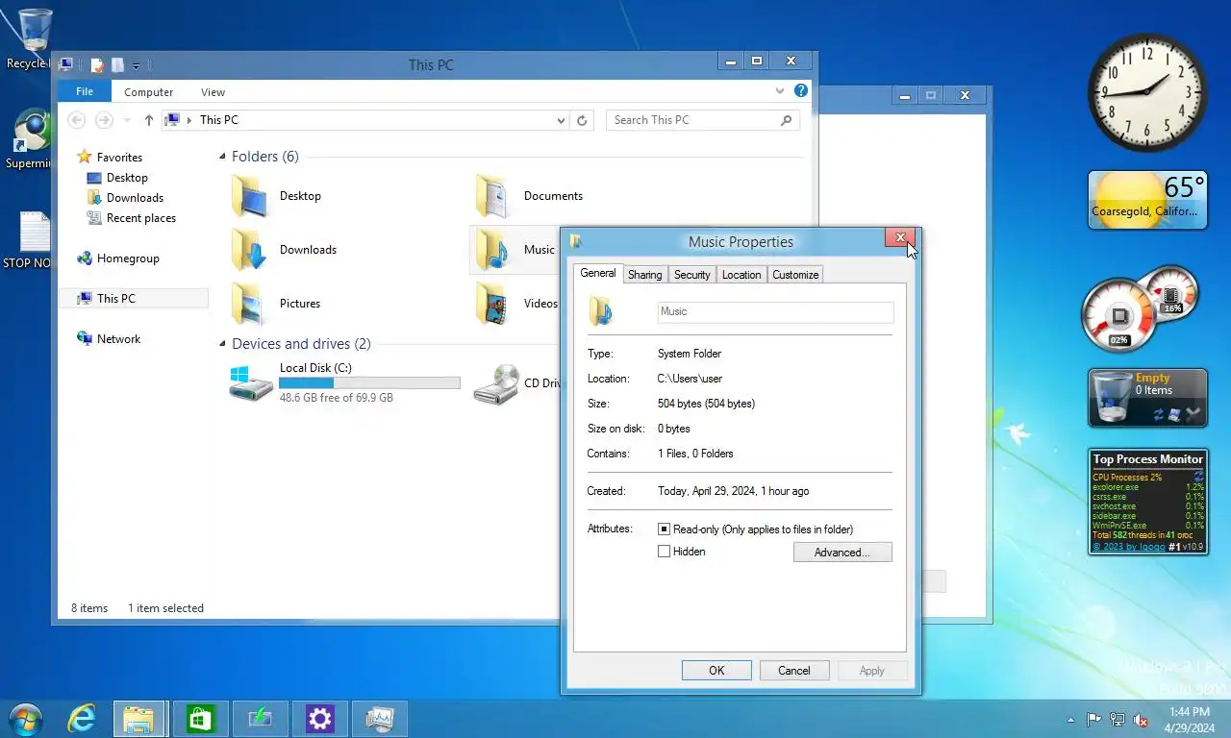Switch to the Customize tab
Viewport: 1231px width, 738px height.
(x=795, y=275)
